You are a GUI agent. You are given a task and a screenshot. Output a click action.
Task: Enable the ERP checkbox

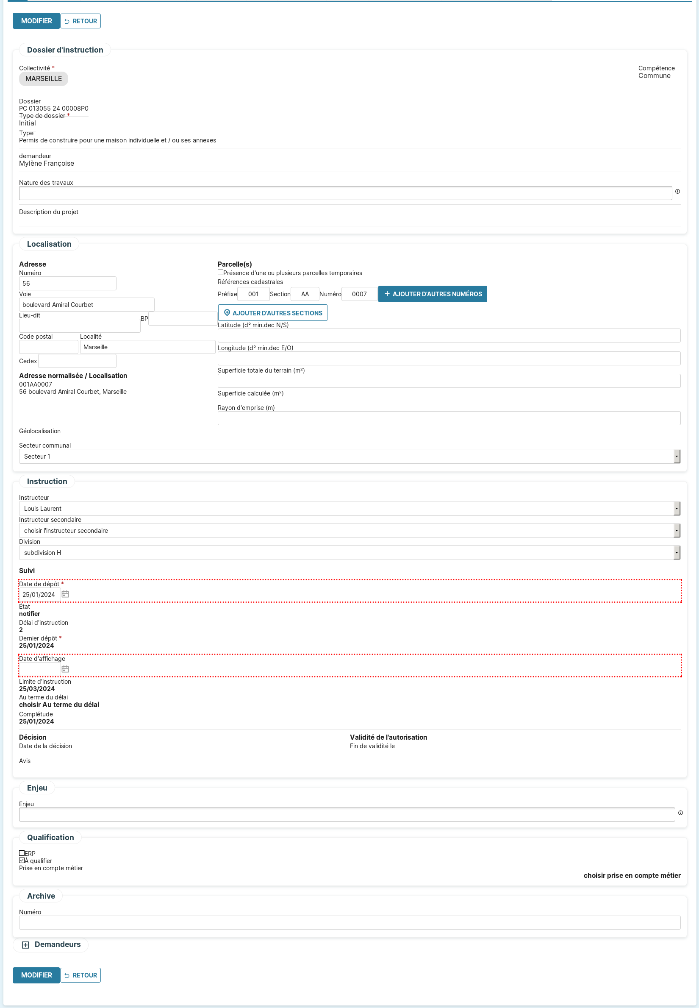pos(22,853)
